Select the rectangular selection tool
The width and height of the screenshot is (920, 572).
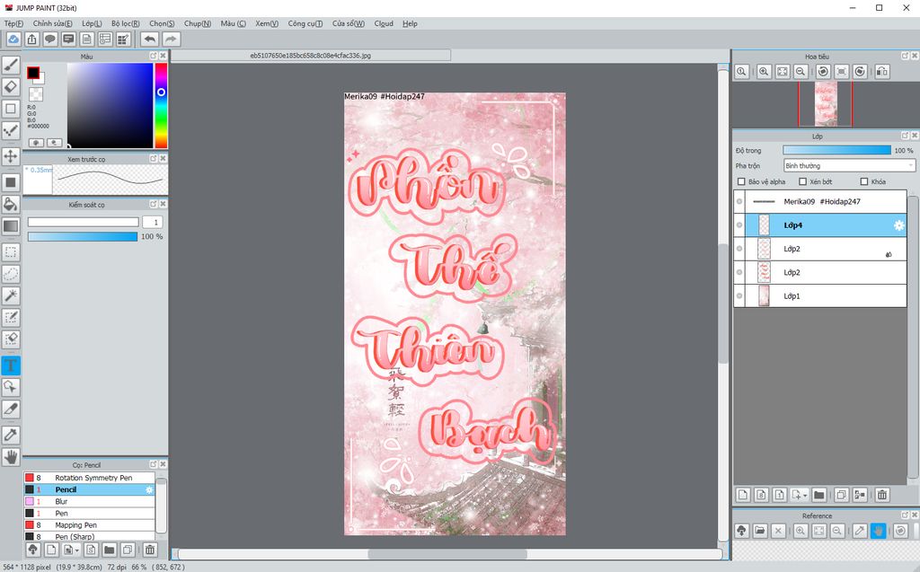11,252
